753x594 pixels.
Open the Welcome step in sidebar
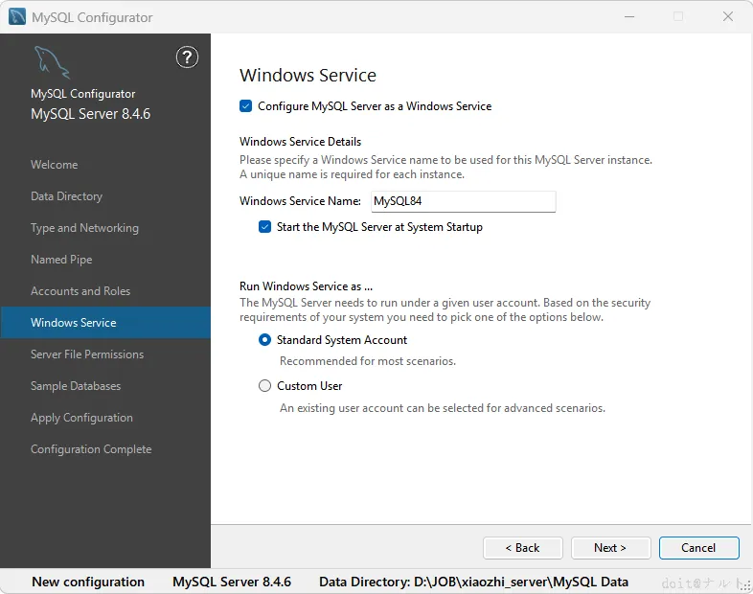pos(55,165)
